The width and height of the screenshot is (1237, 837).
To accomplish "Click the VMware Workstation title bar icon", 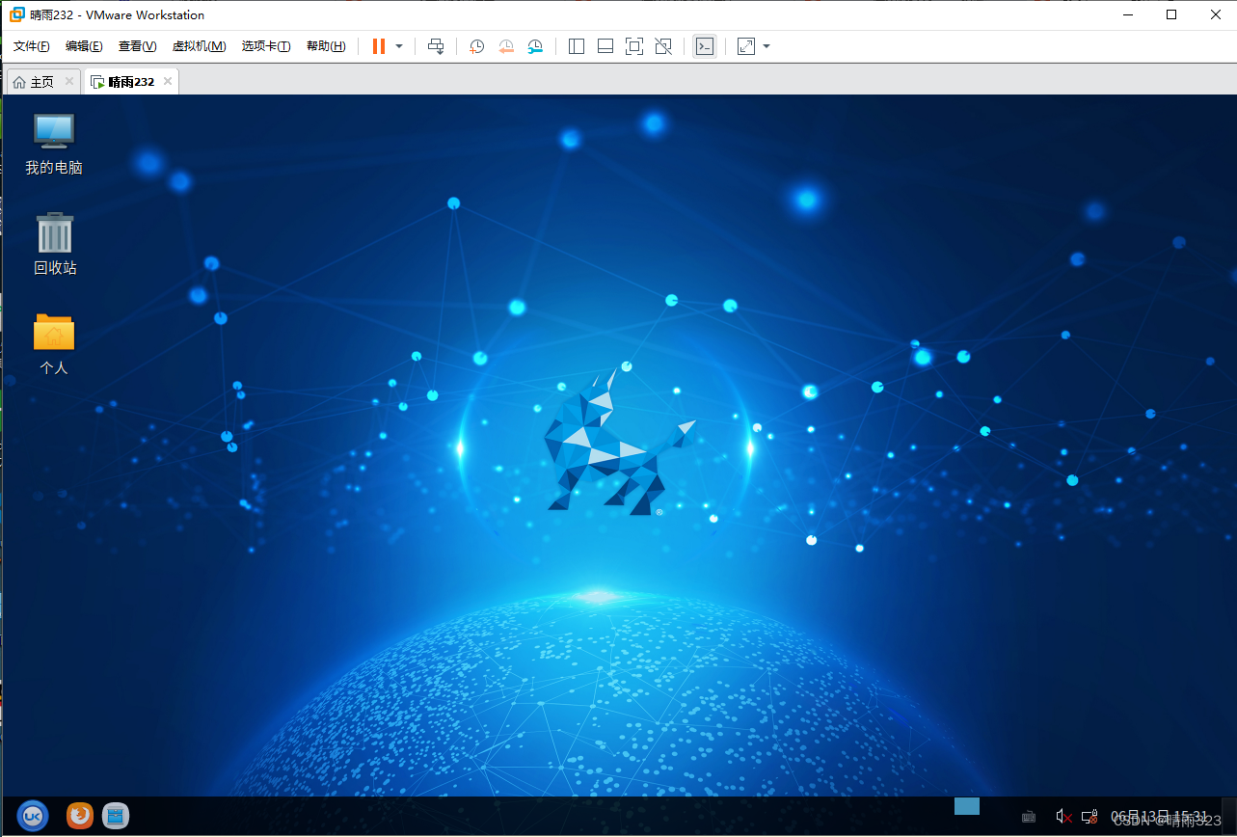I will pyautogui.click(x=17, y=14).
